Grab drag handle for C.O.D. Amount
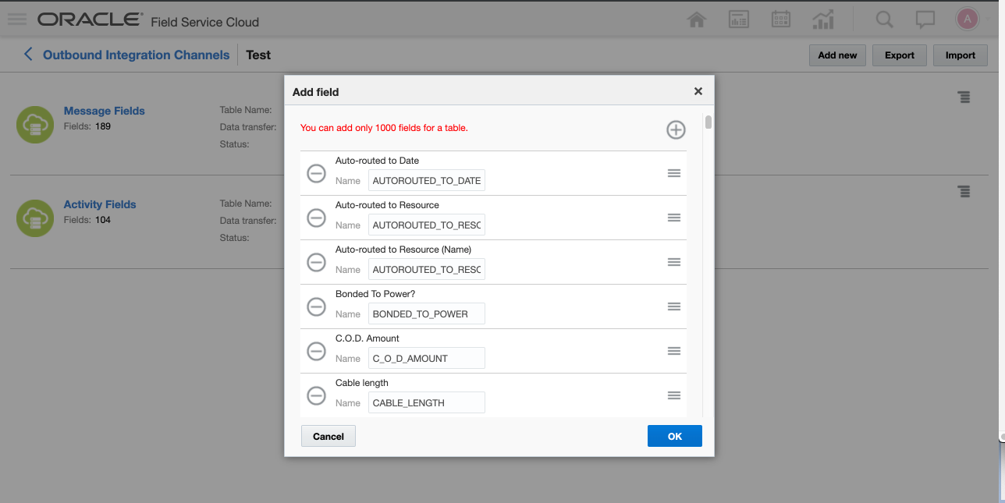 674,351
